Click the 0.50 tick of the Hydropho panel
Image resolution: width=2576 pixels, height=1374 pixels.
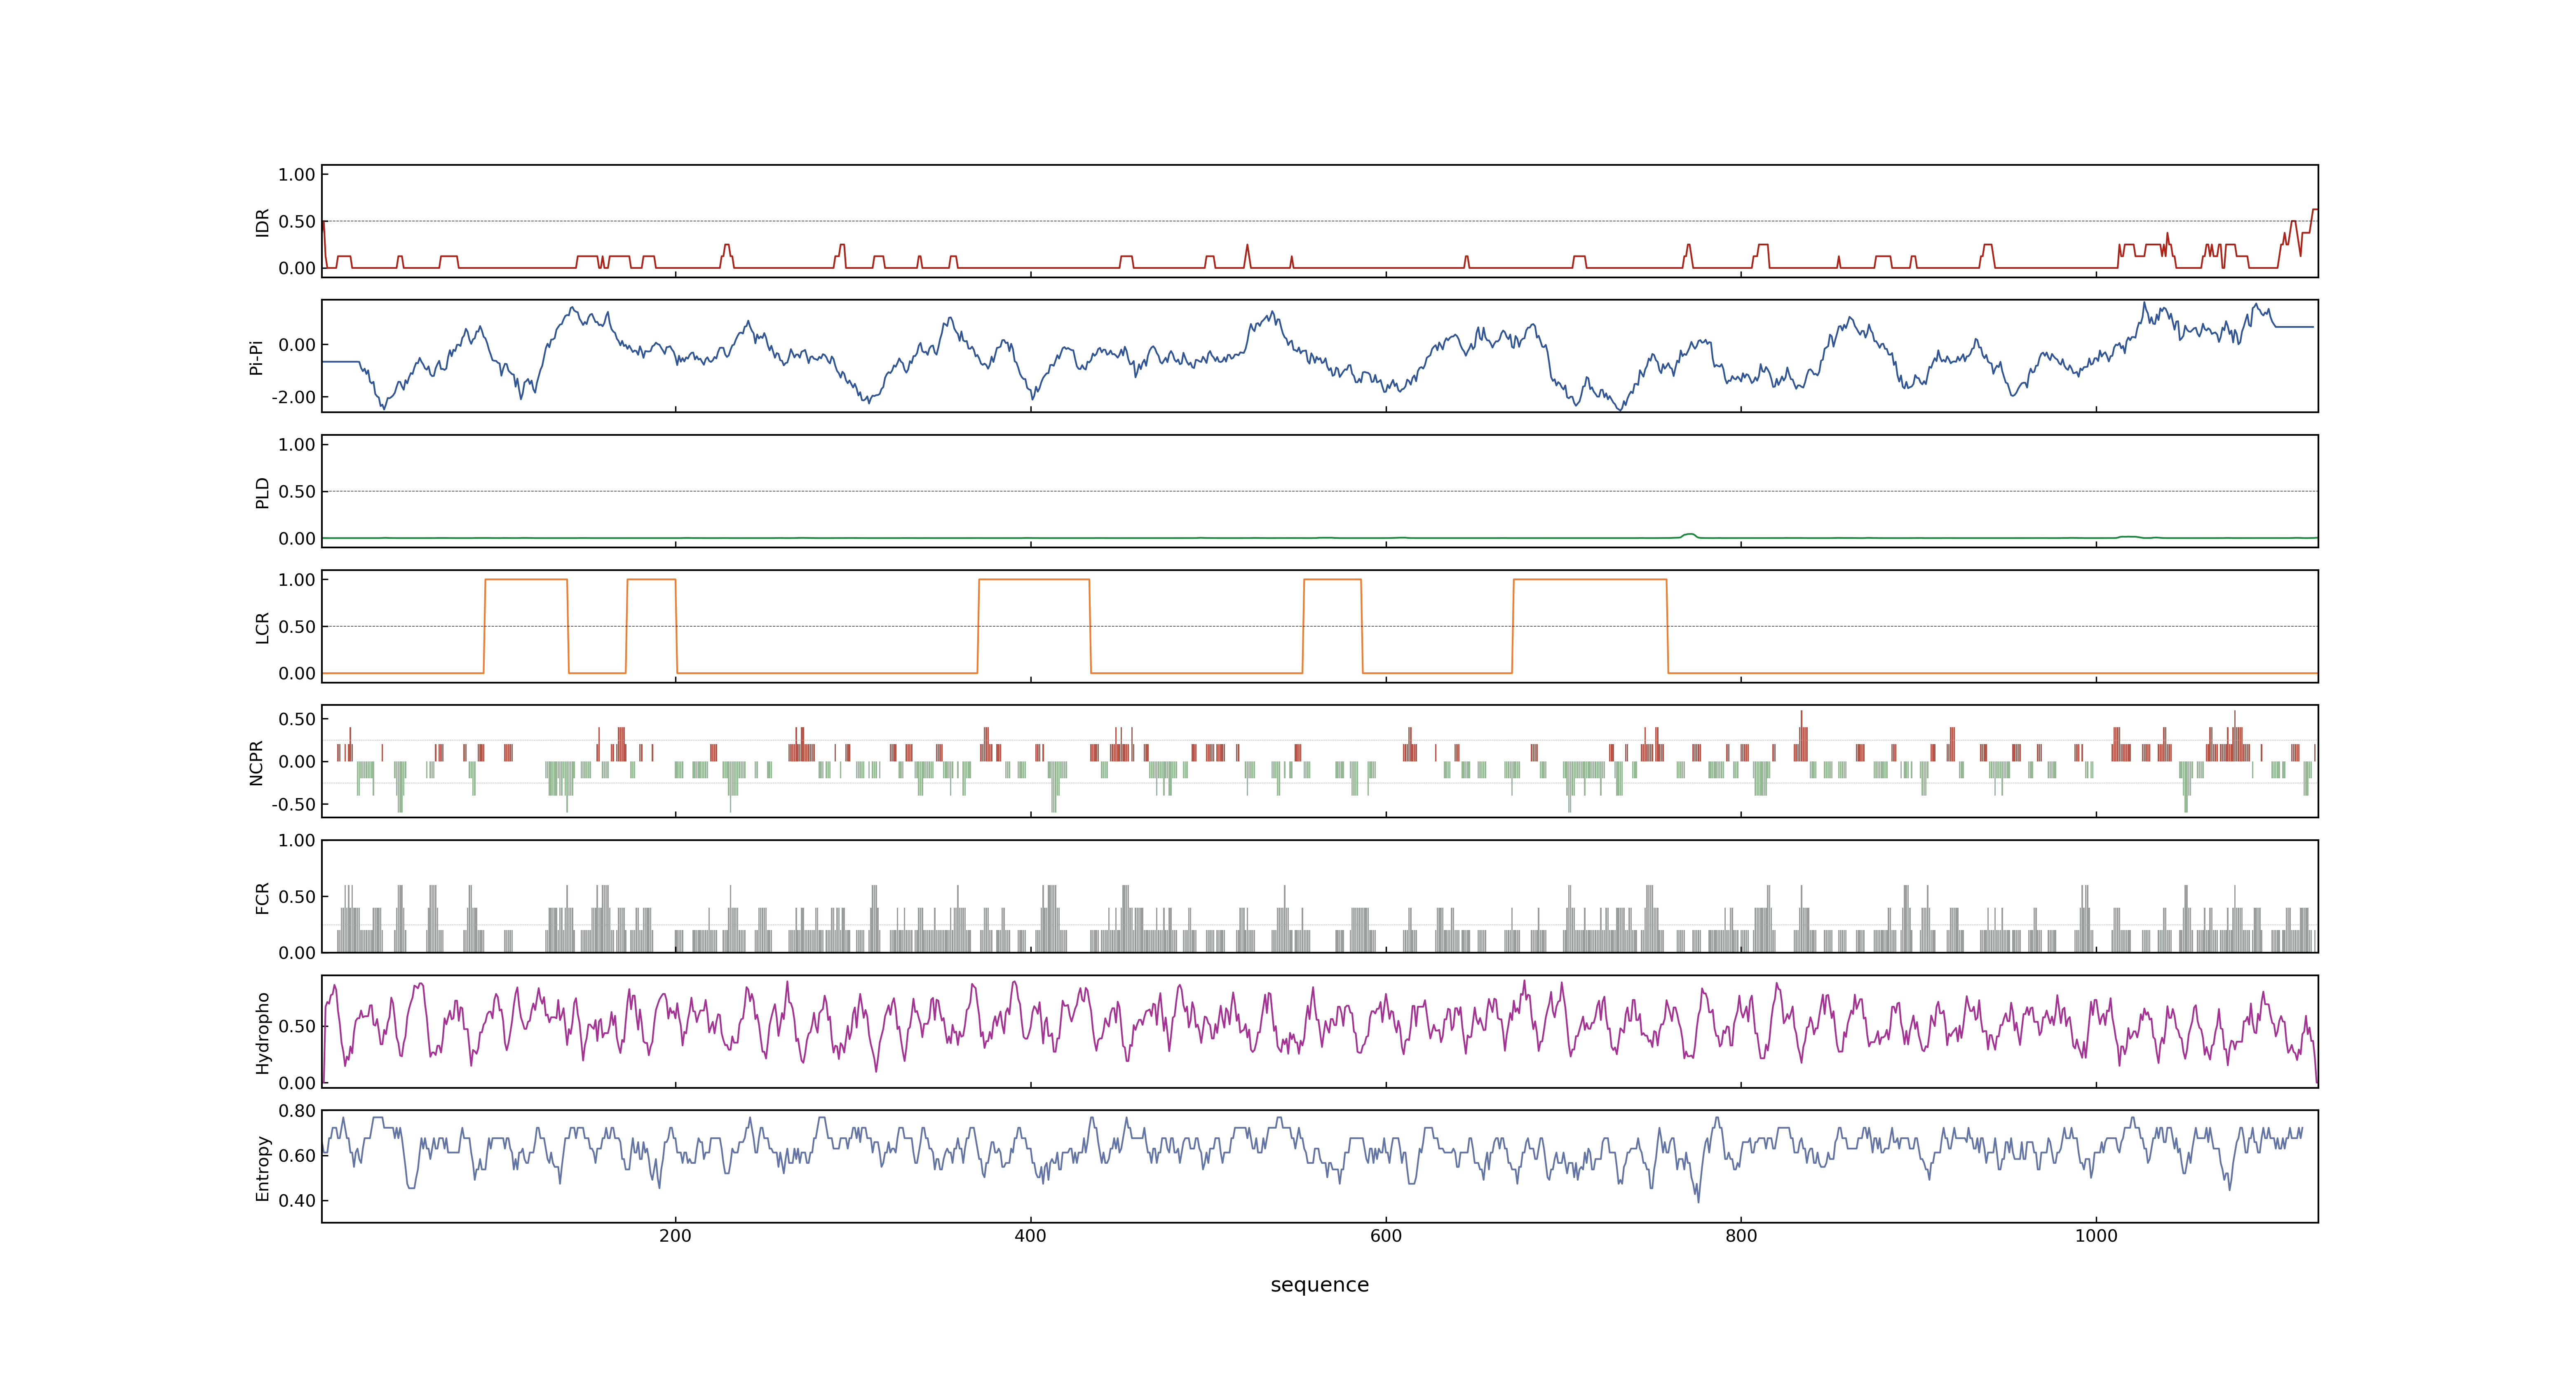[297, 1026]
